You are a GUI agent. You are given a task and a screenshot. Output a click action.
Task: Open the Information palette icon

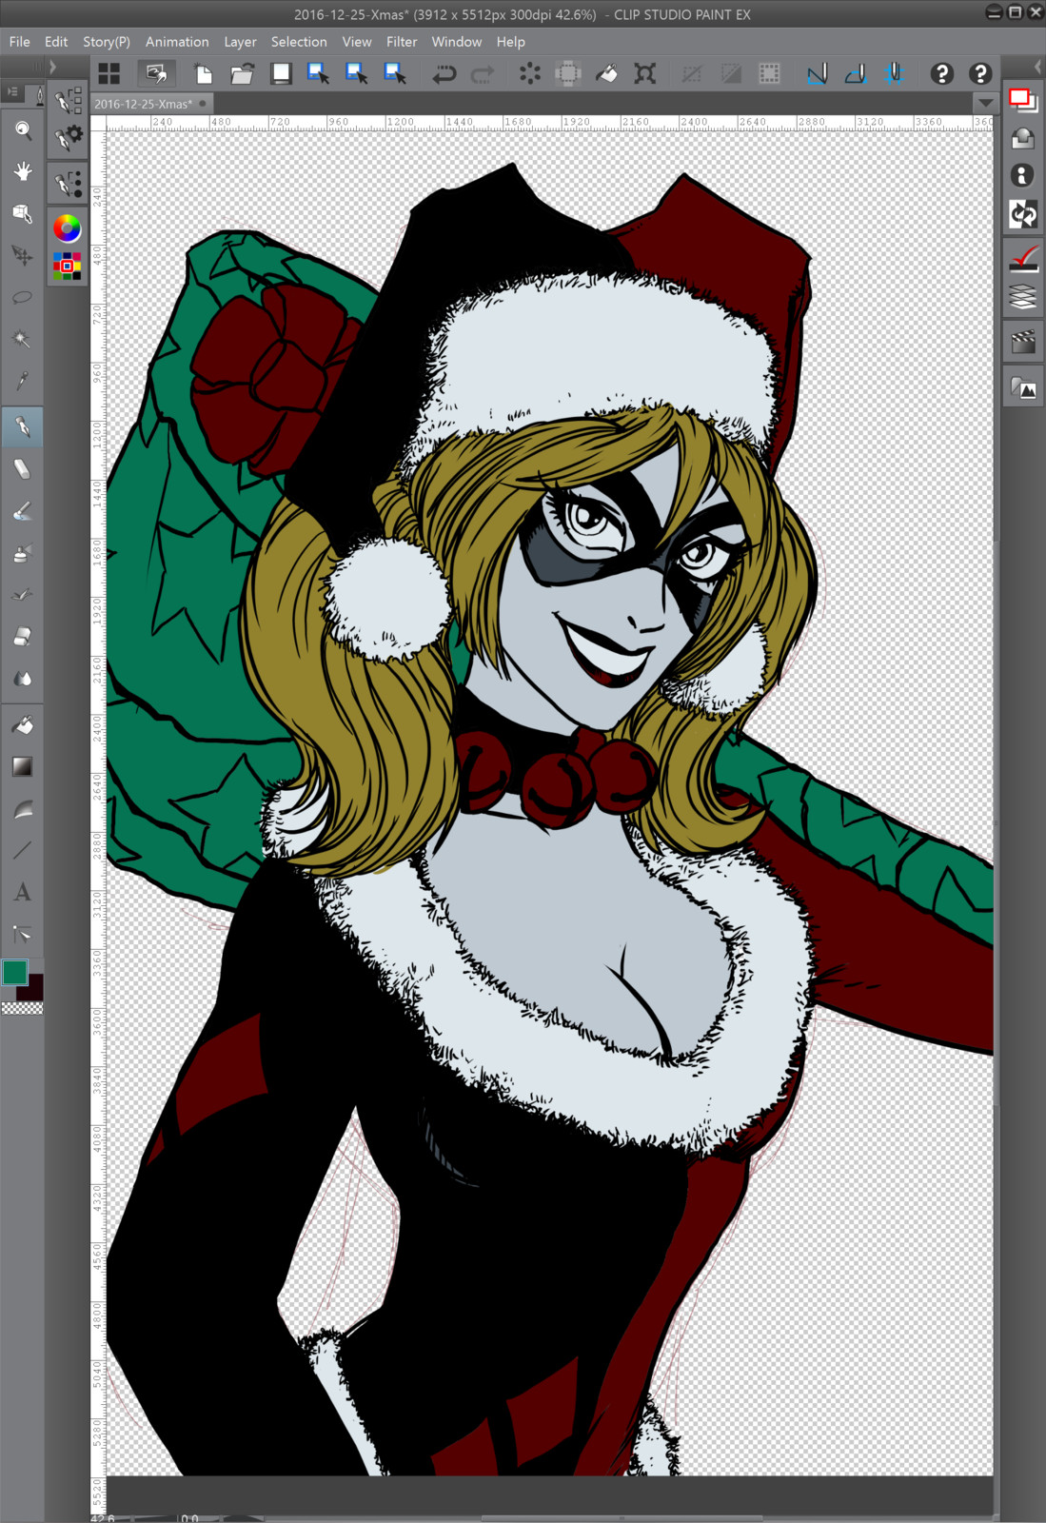pyautogui.click(x=1023, y=176)
